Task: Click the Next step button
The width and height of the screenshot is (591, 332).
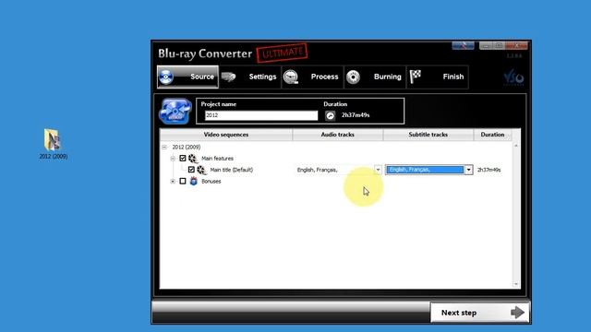Action: [x=480, y=313]
